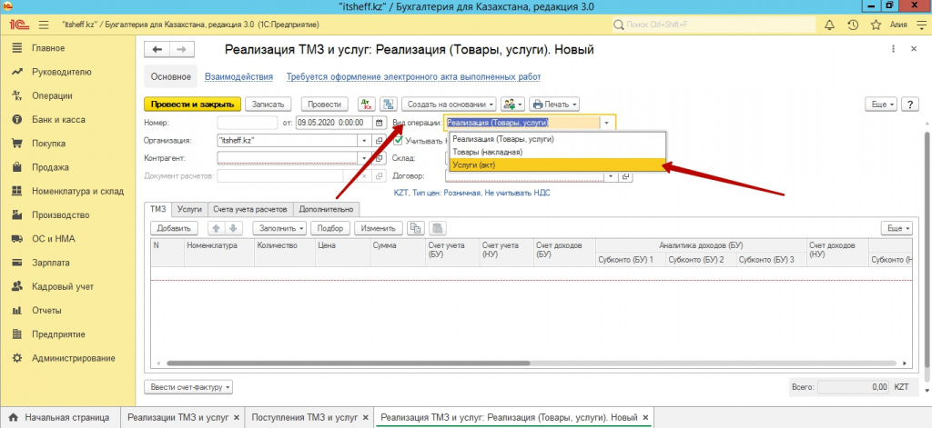Click the Подбор button
Image resolution: width=932 pixels, height=428 pixels.
click(x=330, y=228)
